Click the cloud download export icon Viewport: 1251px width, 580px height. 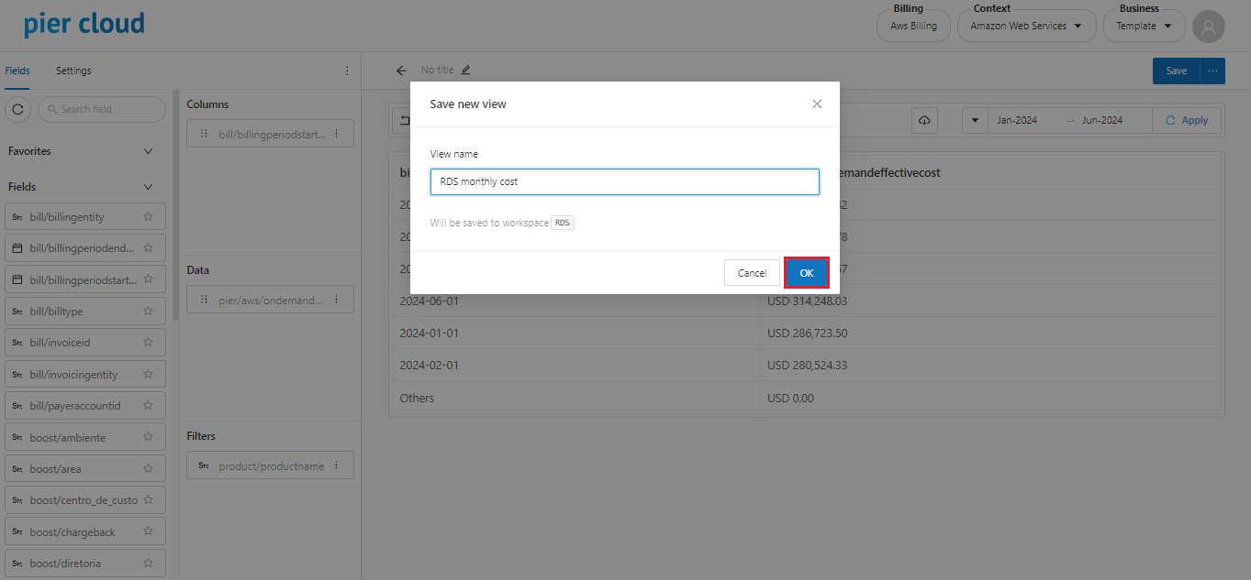pyautogui.click(x=924, y=121)
